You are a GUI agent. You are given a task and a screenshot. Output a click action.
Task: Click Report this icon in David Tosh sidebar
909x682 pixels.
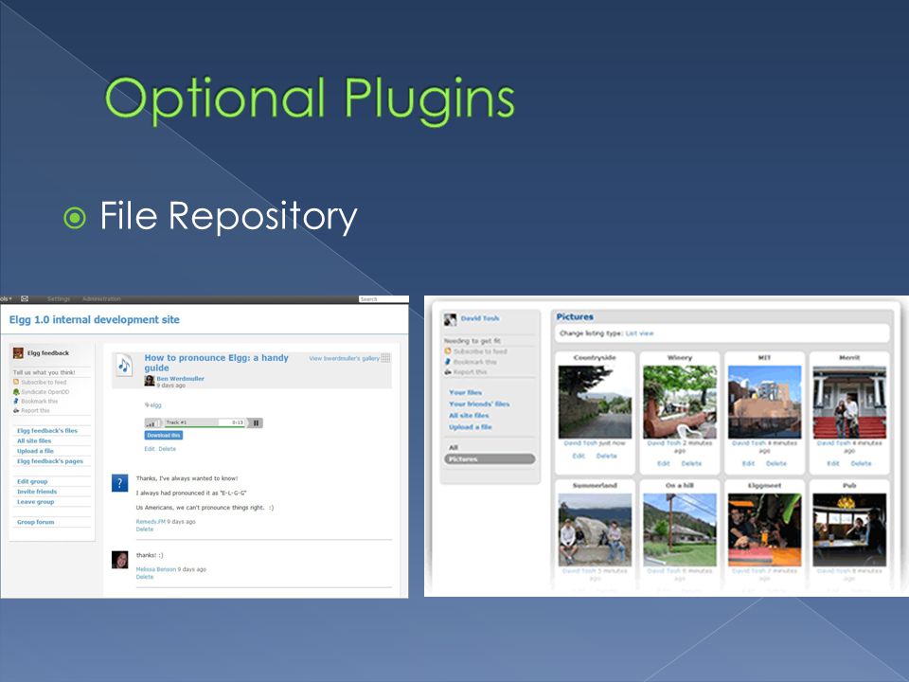click(x=448, y=371)
